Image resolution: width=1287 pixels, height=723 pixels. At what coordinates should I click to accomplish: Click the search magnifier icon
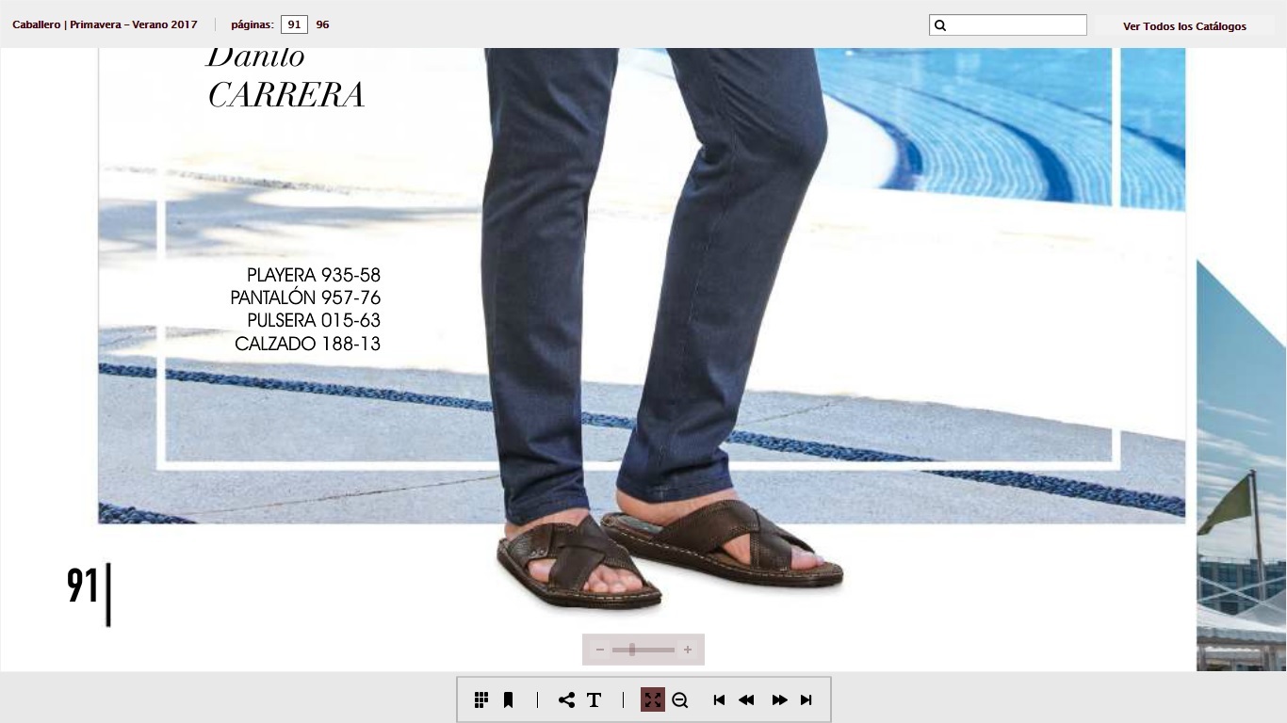pyautogui.click(x=940, y=25)
